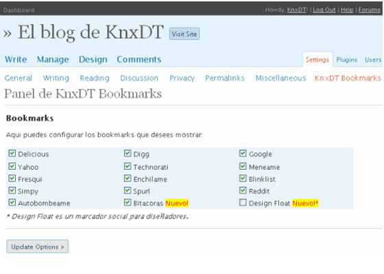
Task: Switch to the Users tab
Action: [x=373, y=60]
